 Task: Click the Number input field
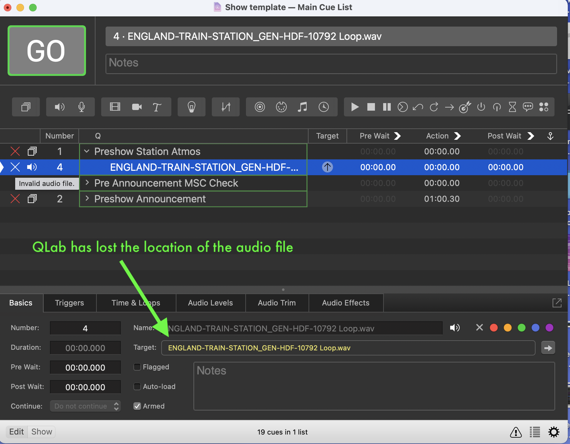click(85, 328)
